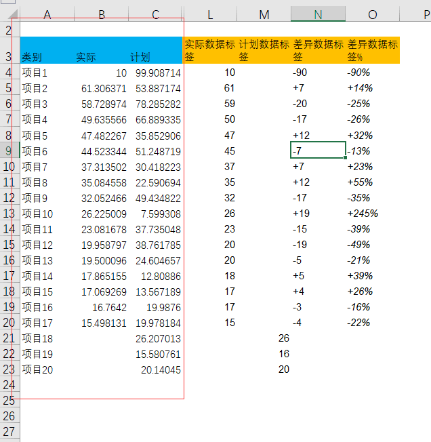The image size is (431, 442).
Task: Select cell with value +19
Action: 318,213
